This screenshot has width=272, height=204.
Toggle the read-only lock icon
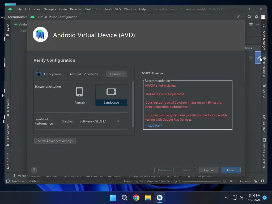point(256,181)
